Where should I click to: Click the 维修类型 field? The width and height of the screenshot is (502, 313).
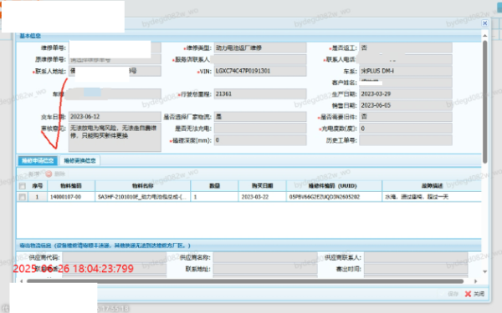[260, 48]
